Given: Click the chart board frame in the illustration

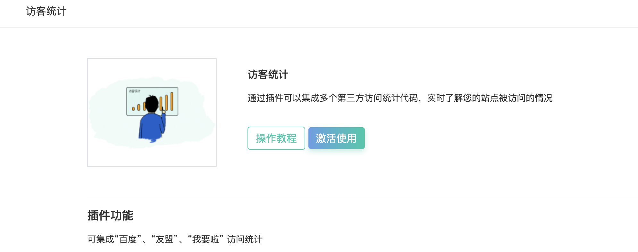Looking at the screenshot, I should (x=152, y=101).
